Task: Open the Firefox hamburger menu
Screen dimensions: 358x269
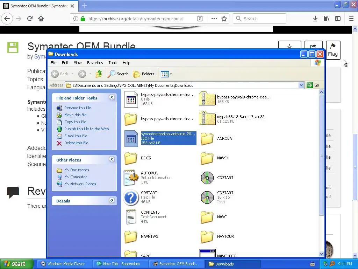Action: pyautogui.click(x=351, y=19)
